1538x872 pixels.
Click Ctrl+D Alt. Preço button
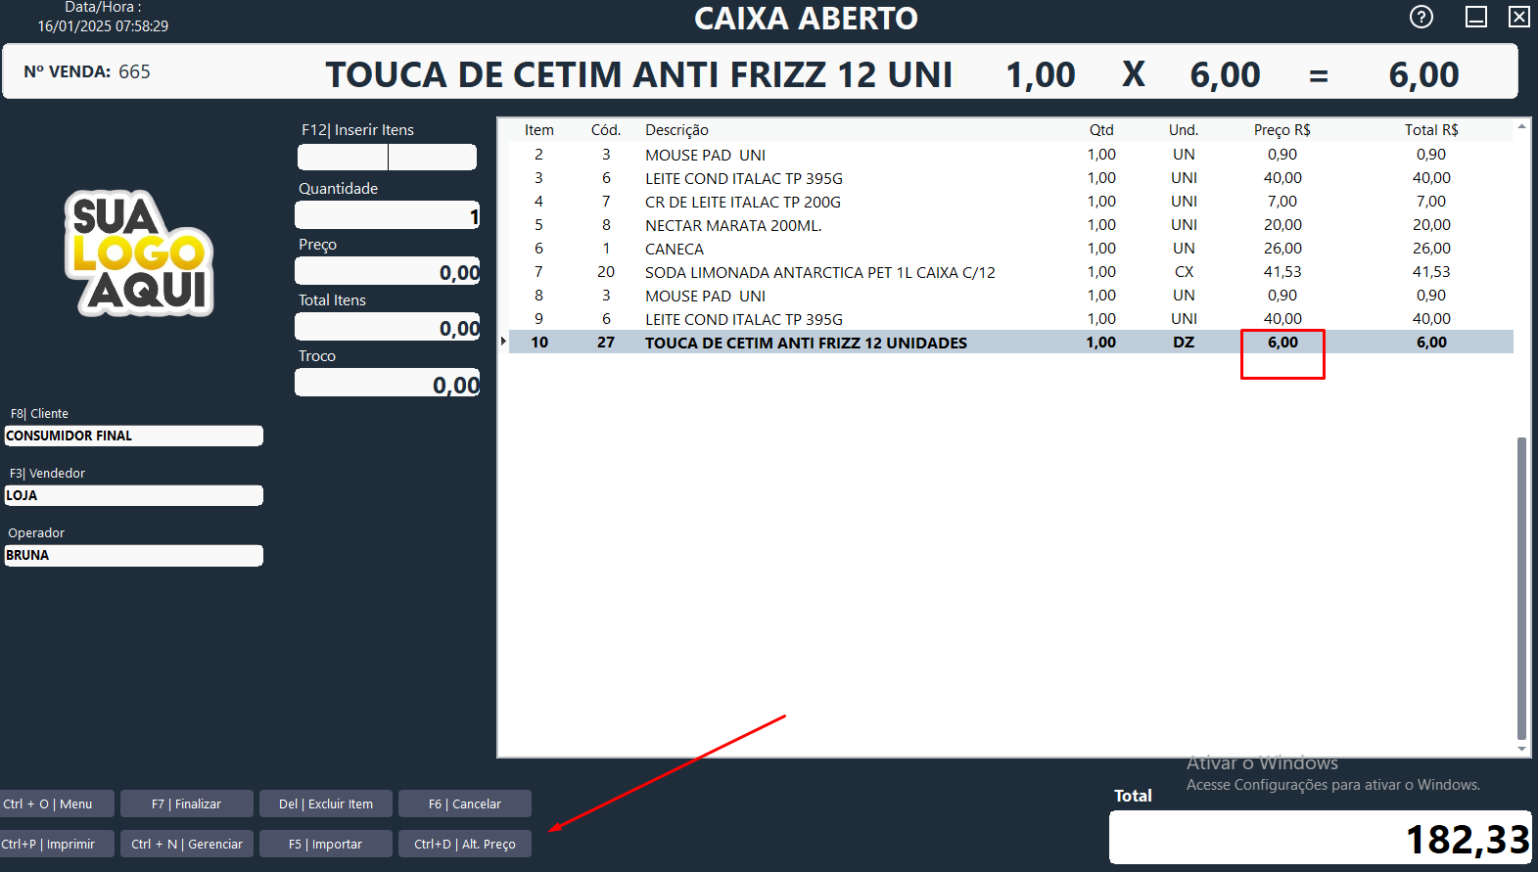tap(465, 844)
